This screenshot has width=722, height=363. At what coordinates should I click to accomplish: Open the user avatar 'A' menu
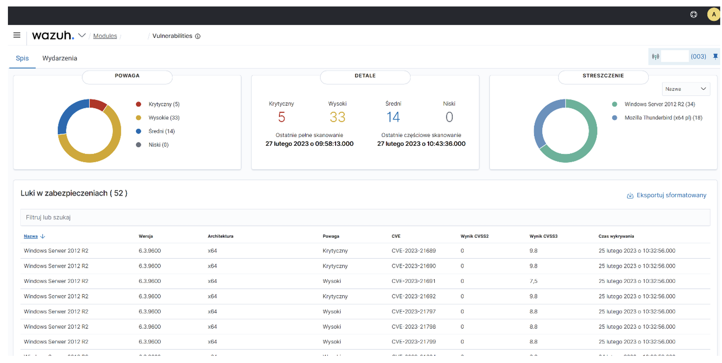click(x=713, y=15)
